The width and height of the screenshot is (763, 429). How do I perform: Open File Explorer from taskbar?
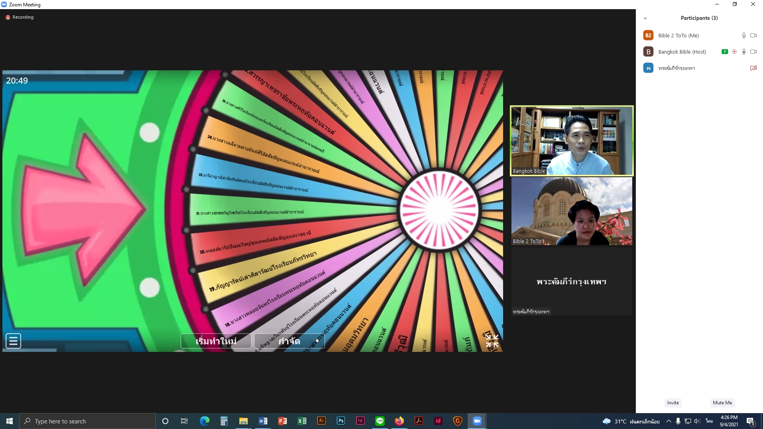243,421
